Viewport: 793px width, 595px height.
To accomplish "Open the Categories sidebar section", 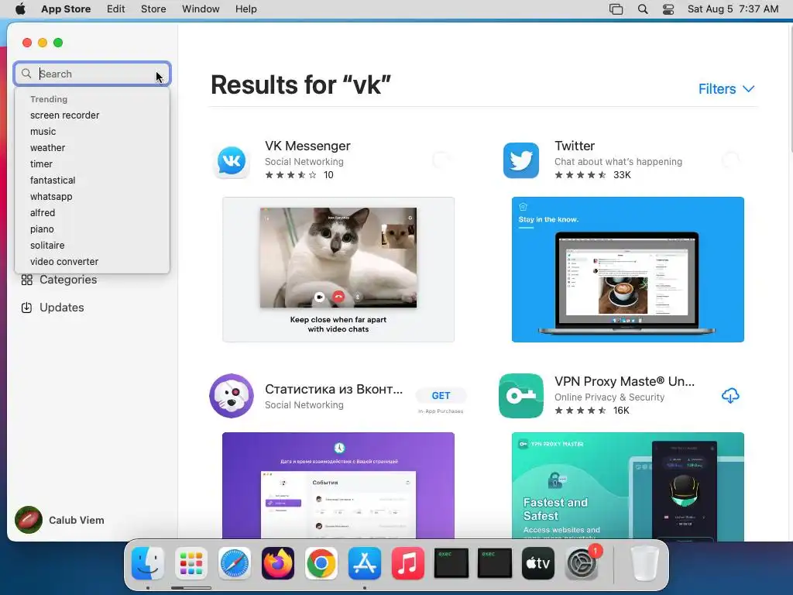I will pyautogui.click(x=59, y=280).
